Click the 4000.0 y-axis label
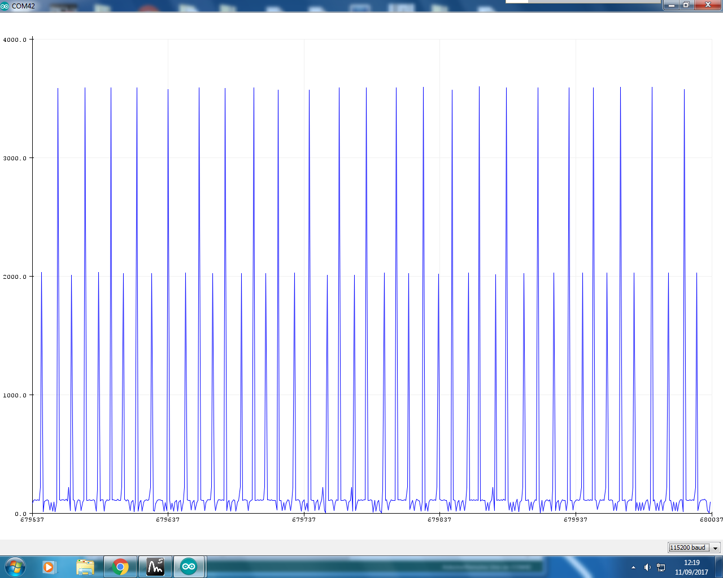 [15, 40]
